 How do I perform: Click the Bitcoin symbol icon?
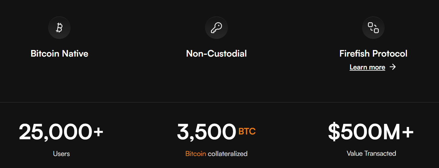point(59,28)
